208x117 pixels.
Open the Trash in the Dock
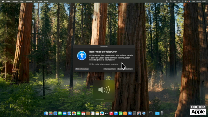162,113
